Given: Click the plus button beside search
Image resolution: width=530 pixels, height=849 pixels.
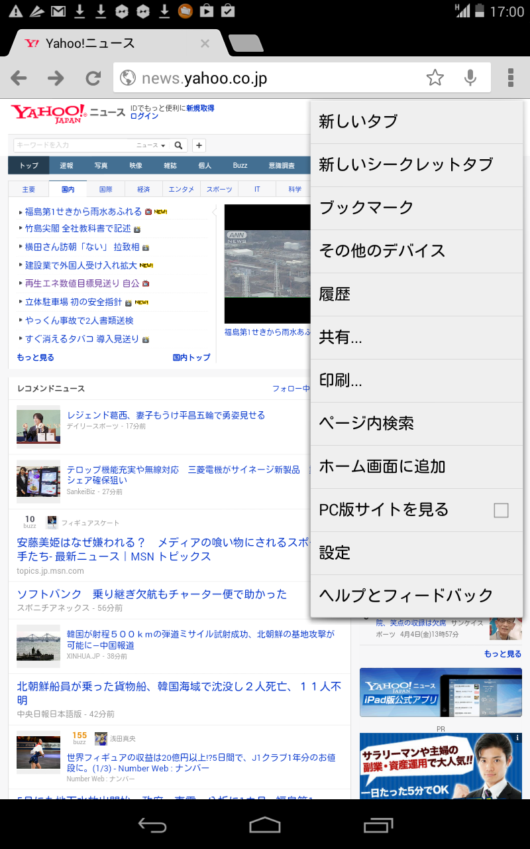Looking at the screenshot, I should click(x=199, y=145).
